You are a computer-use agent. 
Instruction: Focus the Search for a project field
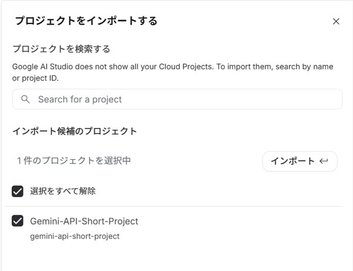tap(178, 99)
